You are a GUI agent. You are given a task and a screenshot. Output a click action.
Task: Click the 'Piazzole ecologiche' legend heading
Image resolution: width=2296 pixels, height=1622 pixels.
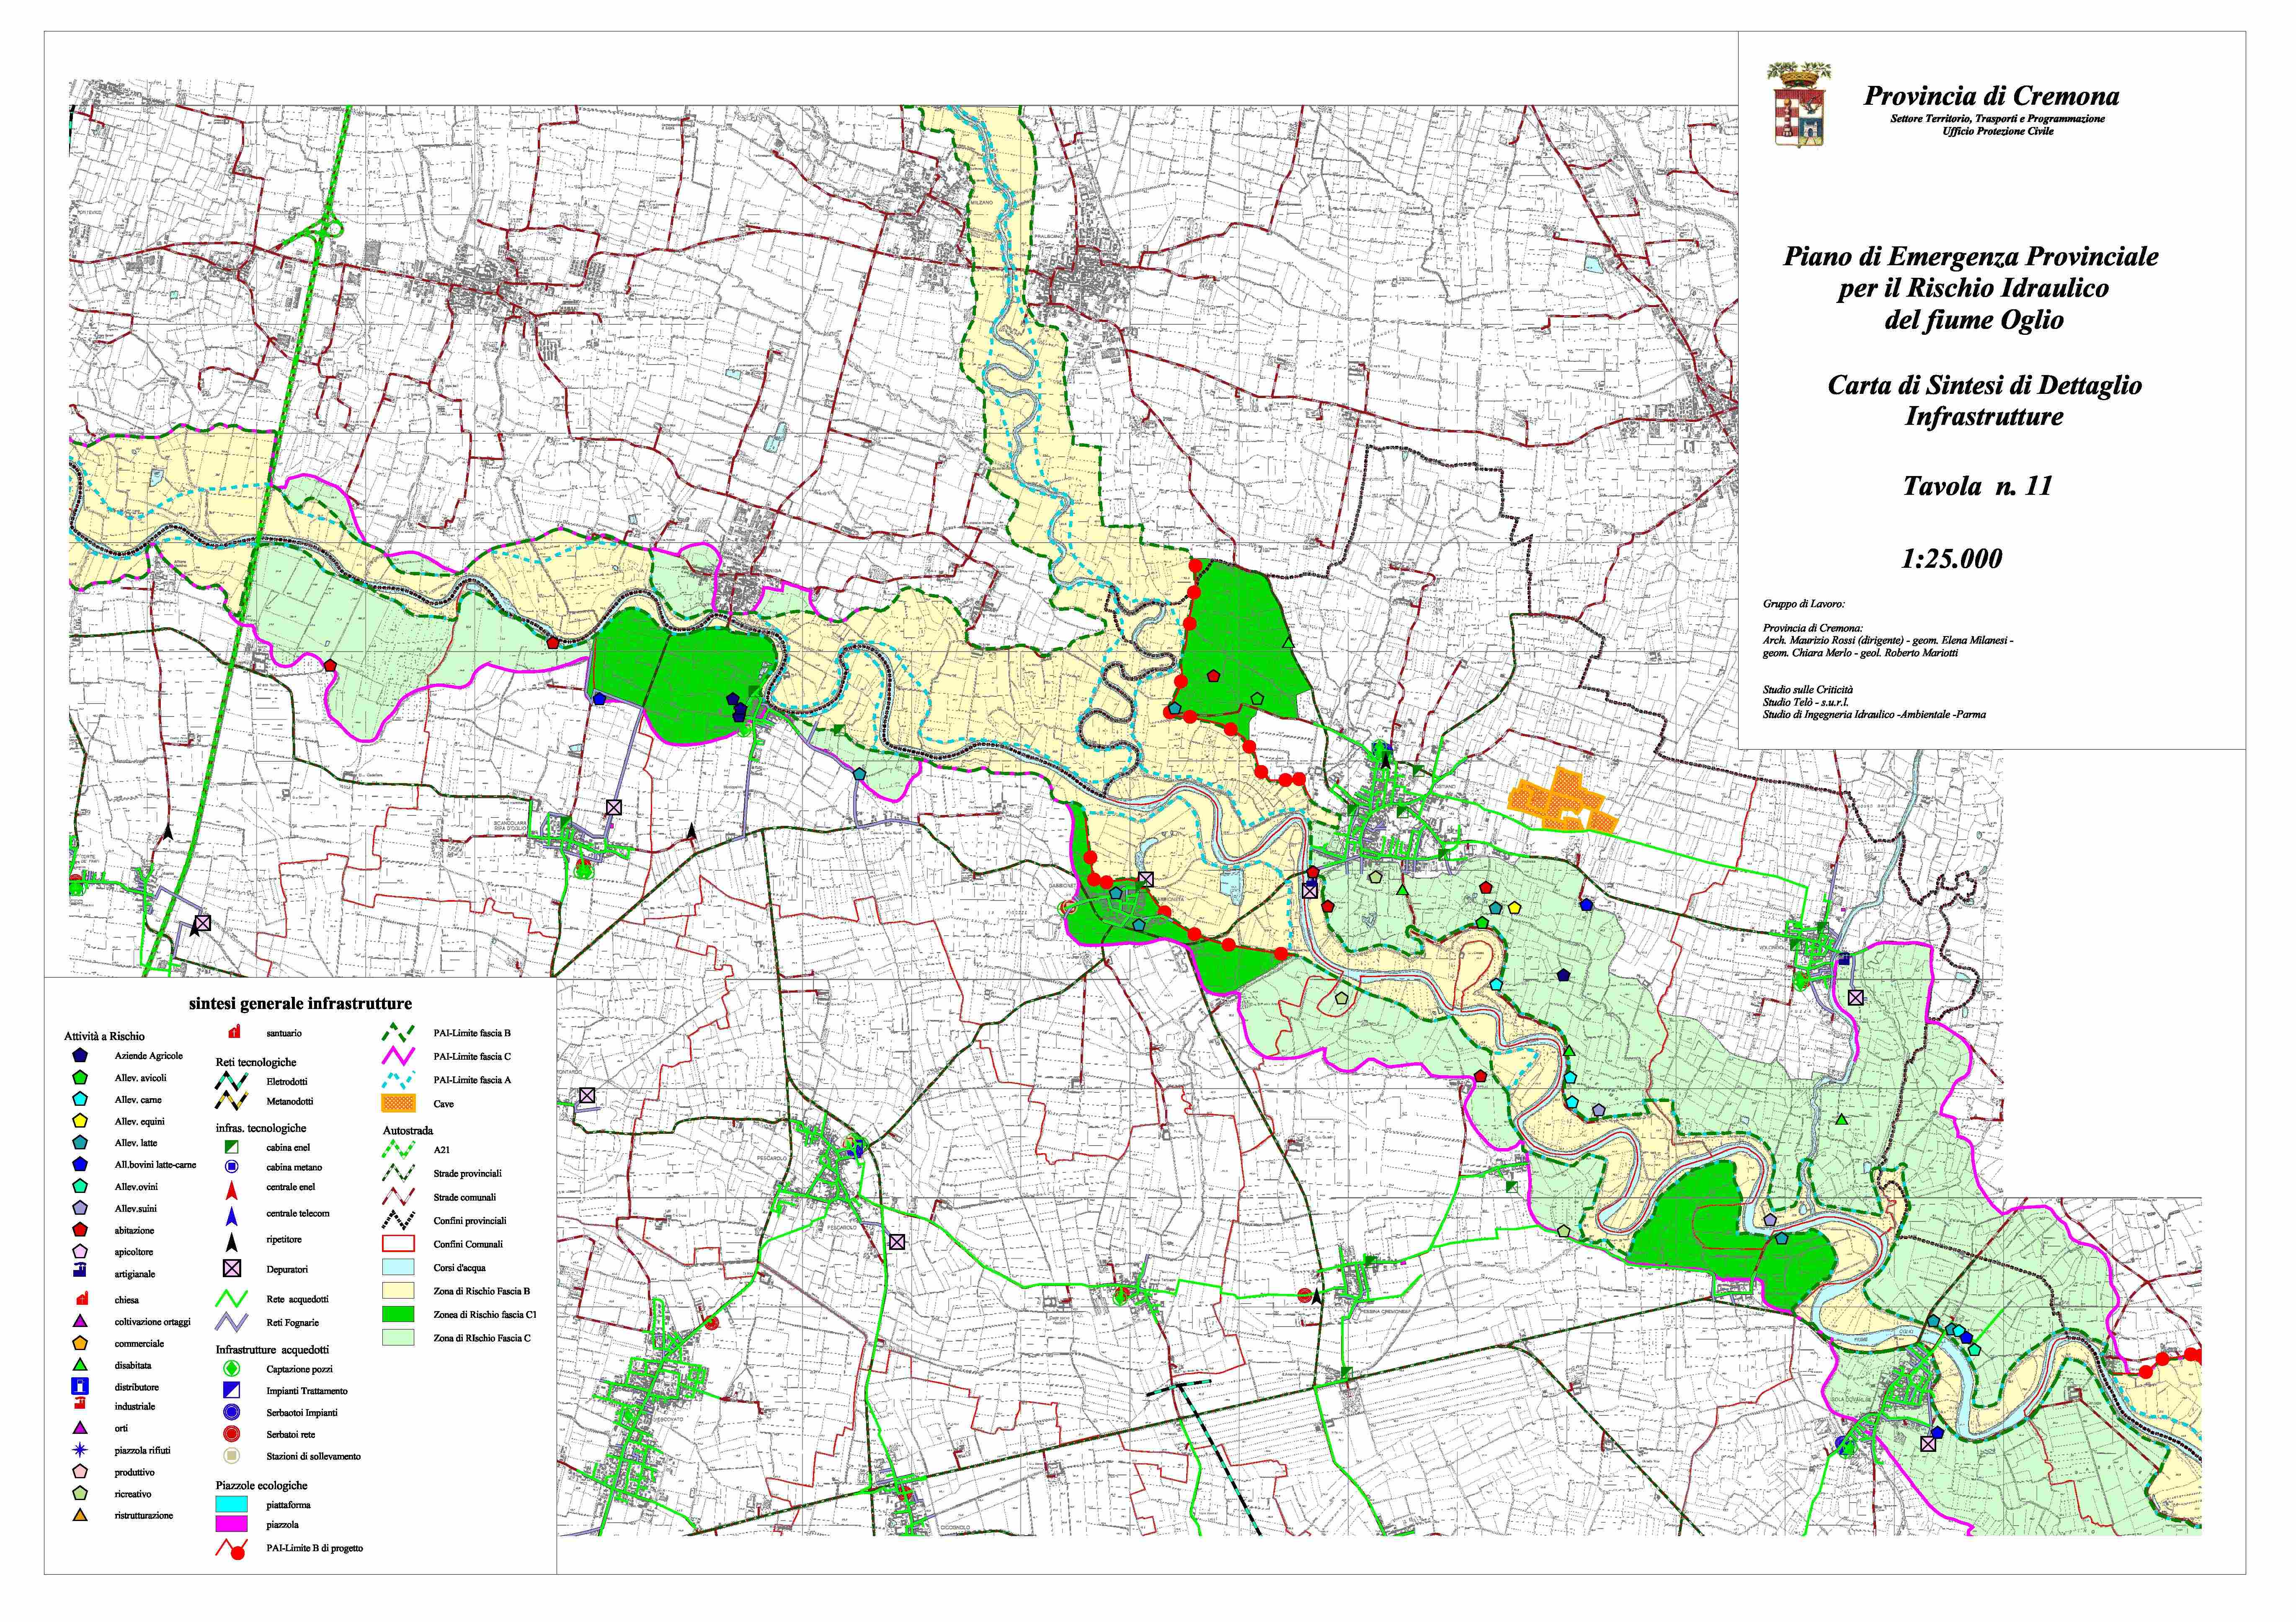pos(262,1485)
